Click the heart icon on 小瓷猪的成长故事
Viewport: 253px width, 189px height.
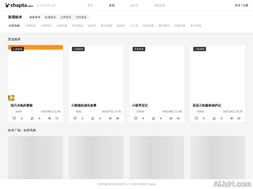(75, 118)
